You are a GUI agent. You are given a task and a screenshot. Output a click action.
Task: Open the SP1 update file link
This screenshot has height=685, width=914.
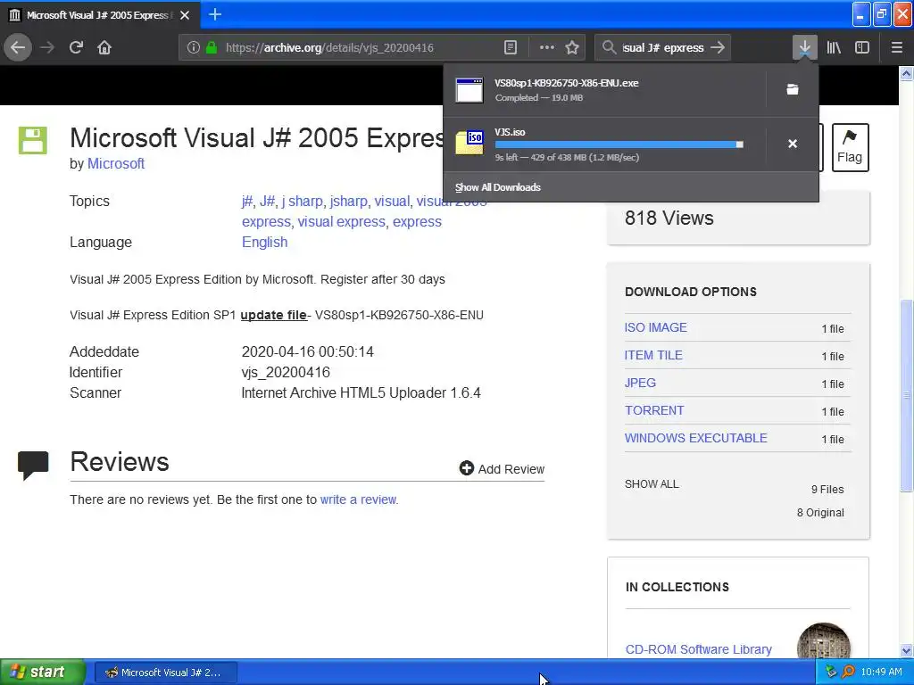273,315
